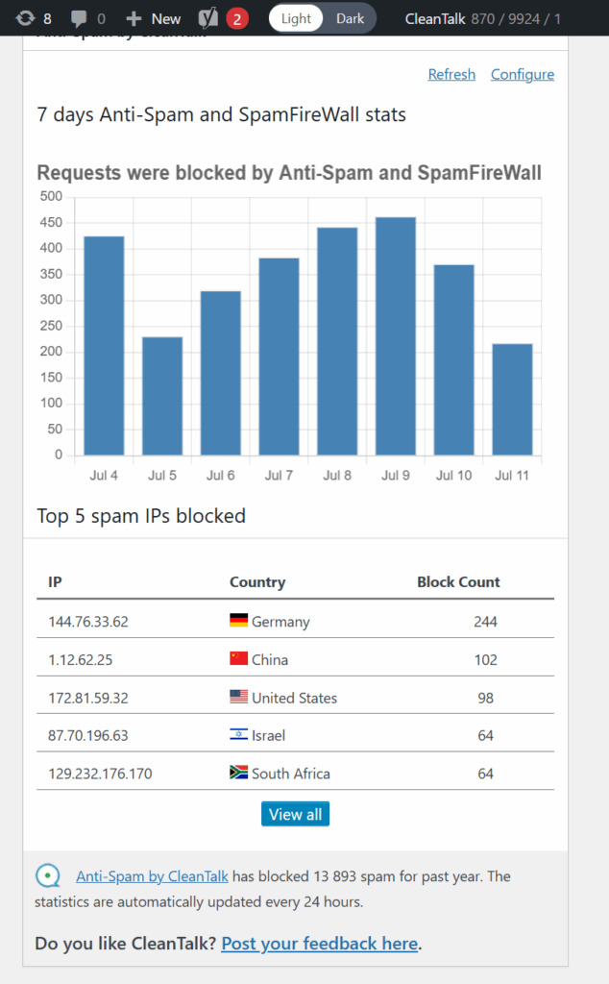Open the Anti-Spam by CleanTalk link
The image size is (609, 984).
(x=152, y=875)
